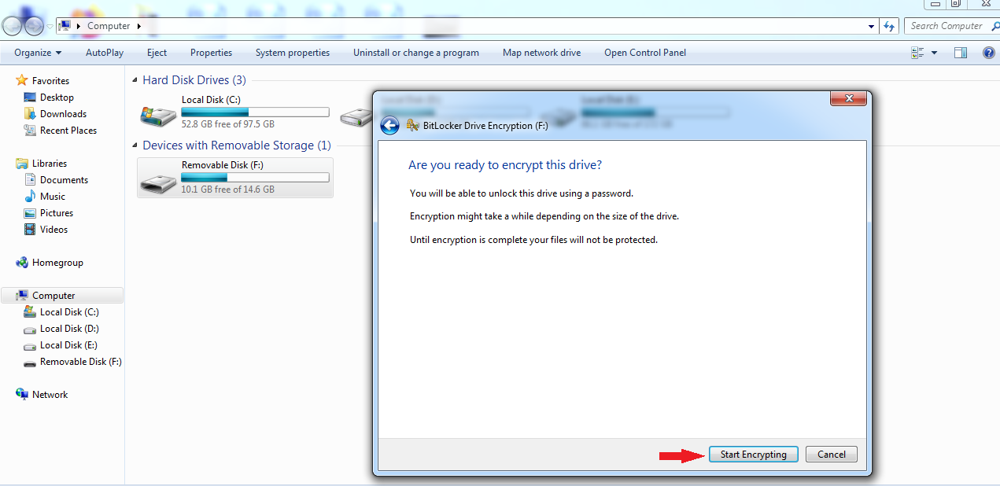Open Documents library
The height and width of the screenshot is (486, 1000).
64,180
